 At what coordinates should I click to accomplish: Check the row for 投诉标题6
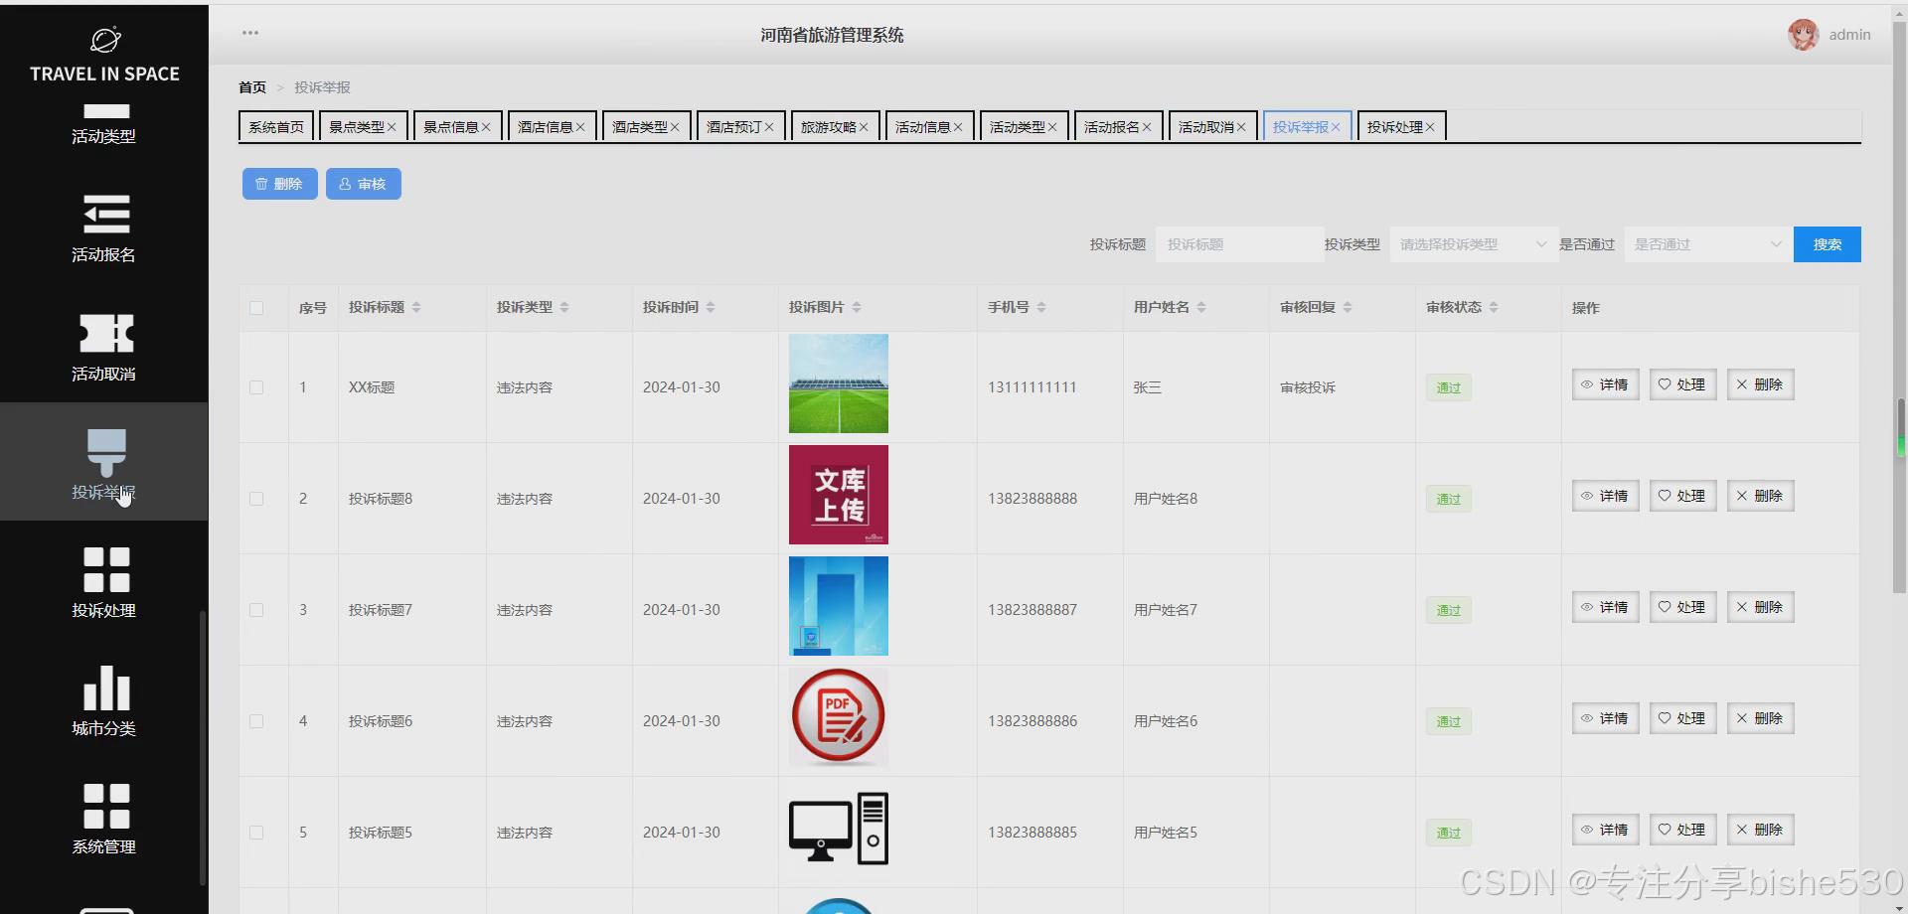tap(256, 721)
